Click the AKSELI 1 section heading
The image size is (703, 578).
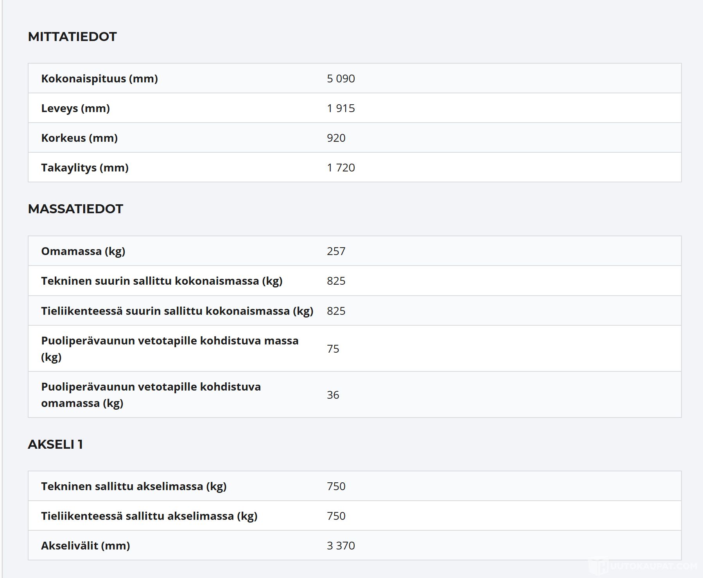click(55, 444)
